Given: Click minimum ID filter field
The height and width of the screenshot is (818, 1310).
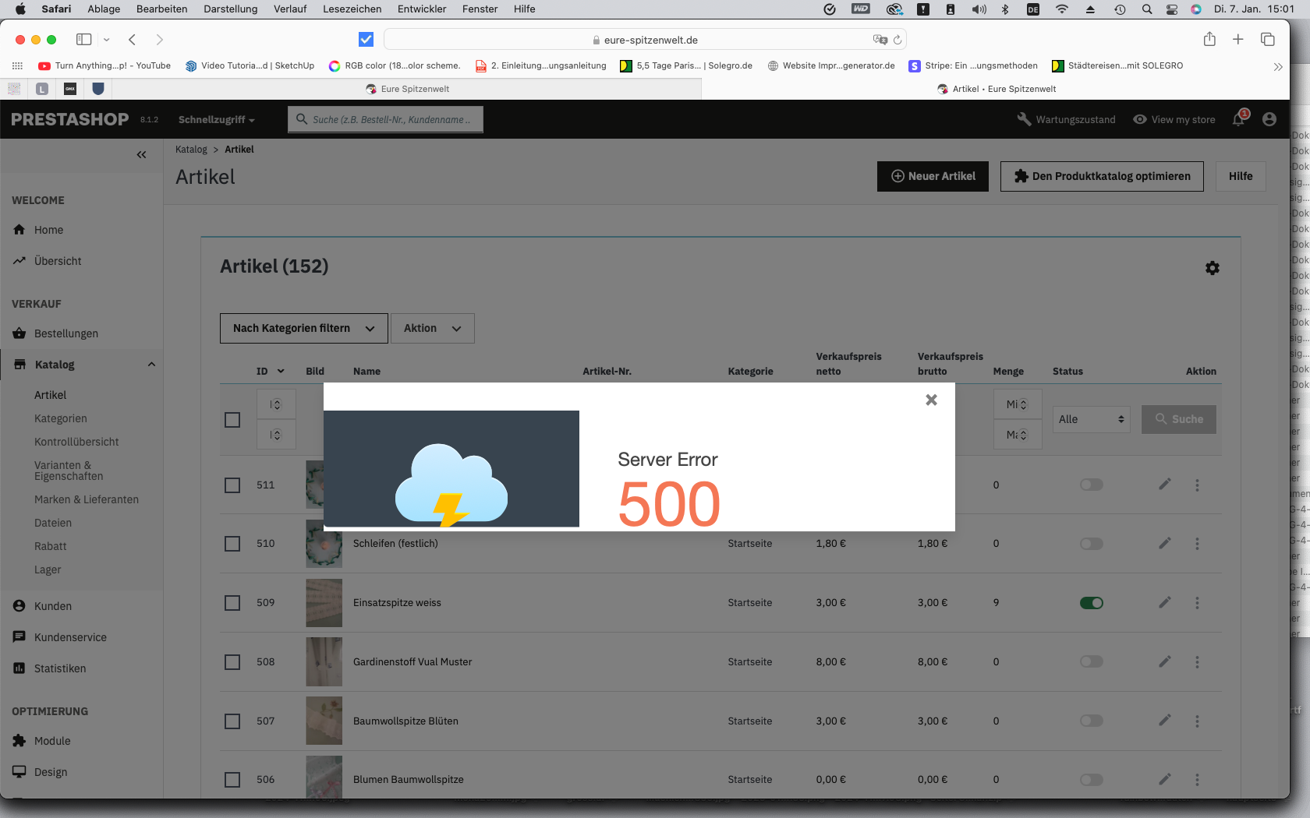Looking at the screenshot, I should pyautogui.click(x=276, y=404).
